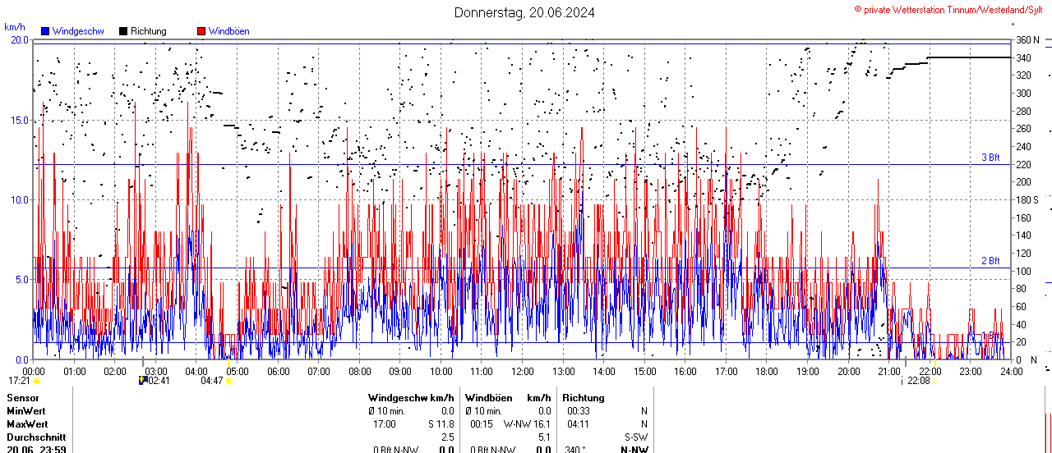Click the Windgeschw km/h column header
The image size is (1052, 453).
411,398
